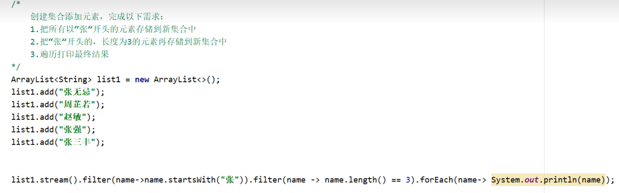The width and height of the screenshot is (619, 193).
Task: Click the "张强" string literal
Action: coord(72,130)
